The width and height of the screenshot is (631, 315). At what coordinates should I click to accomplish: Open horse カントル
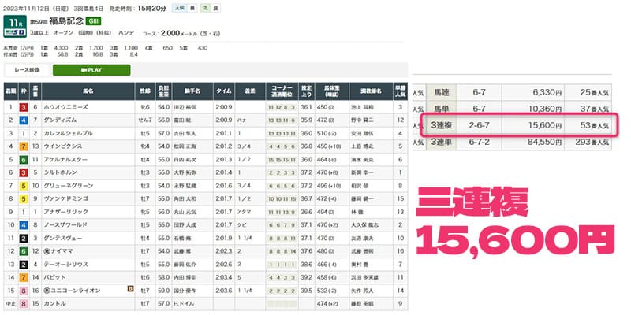[x=54, y=304]
